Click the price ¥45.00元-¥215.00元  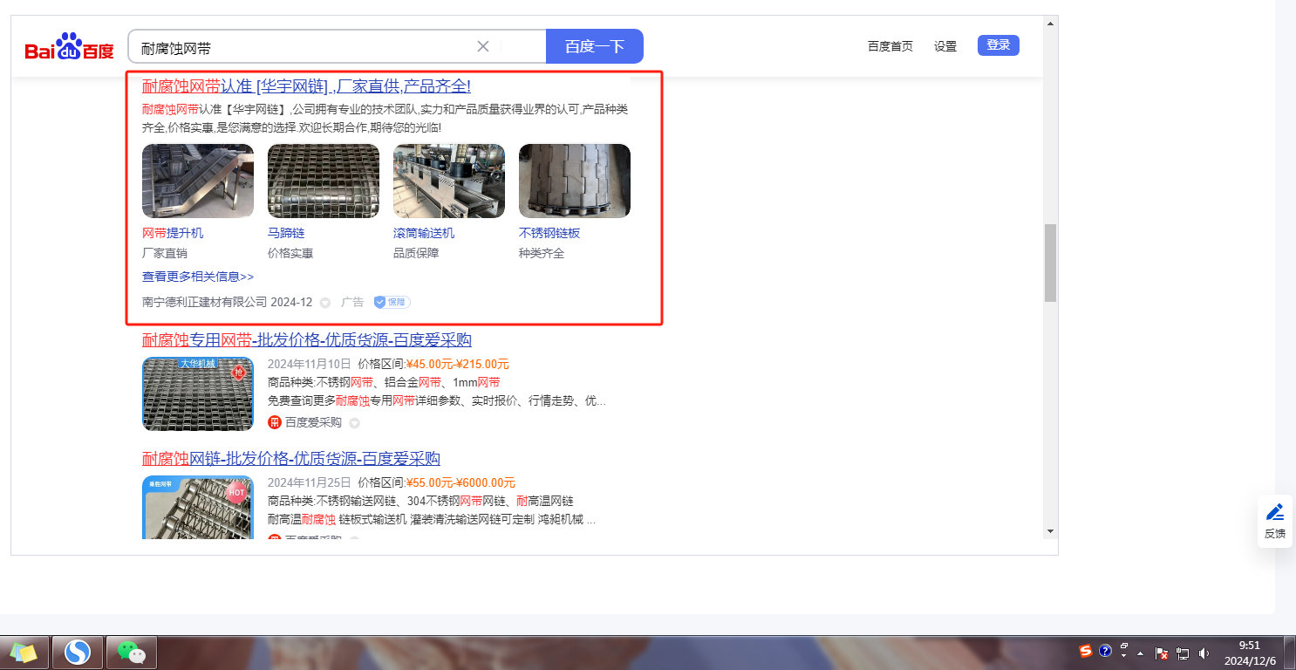458,364
